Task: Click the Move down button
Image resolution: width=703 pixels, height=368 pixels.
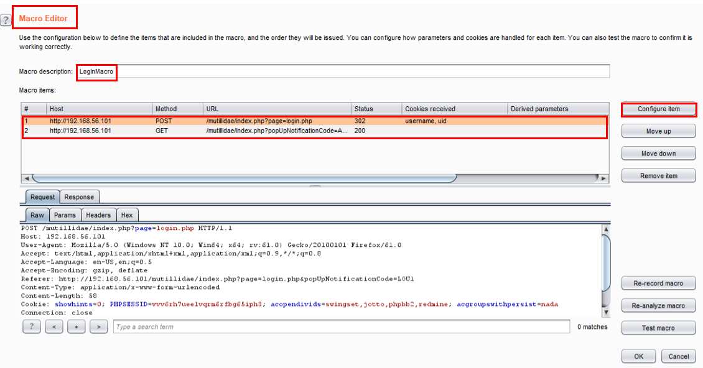Action: pyautogui.click(x=659, y=154)
